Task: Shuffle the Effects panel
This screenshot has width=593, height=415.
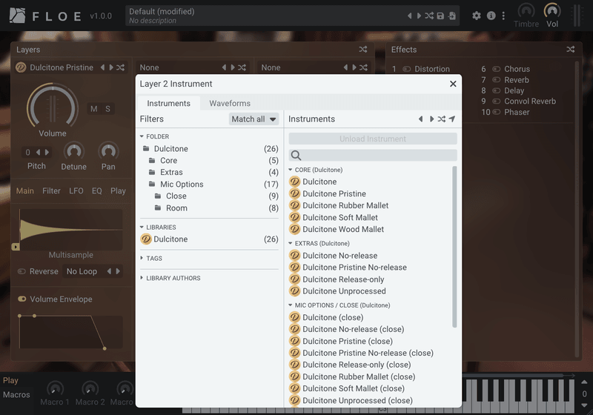Action: (x=570, y=50)
